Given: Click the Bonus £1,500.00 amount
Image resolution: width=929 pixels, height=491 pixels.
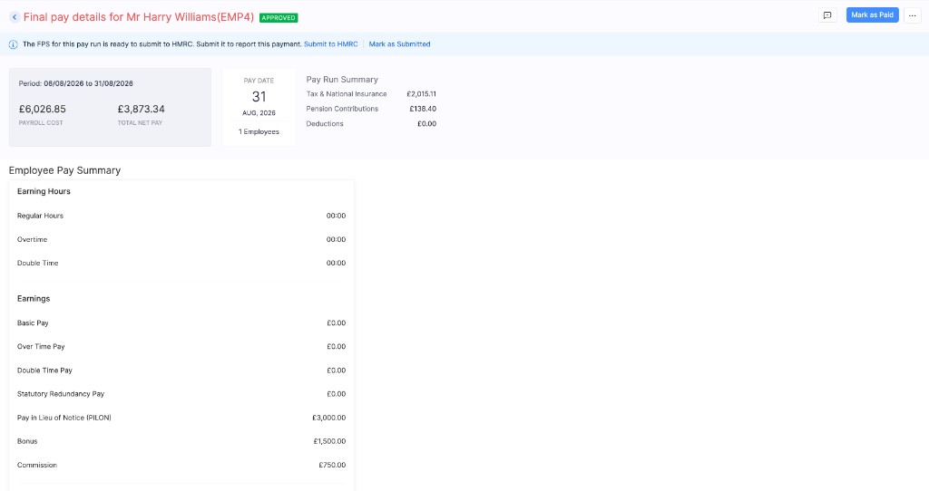Looking at the screenshot, I should coord(329,441).
